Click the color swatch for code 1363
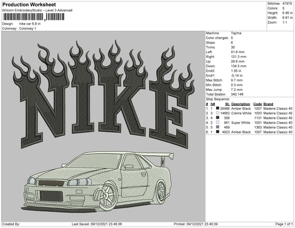This screenshot has width=295, height=228. [218, 127]
